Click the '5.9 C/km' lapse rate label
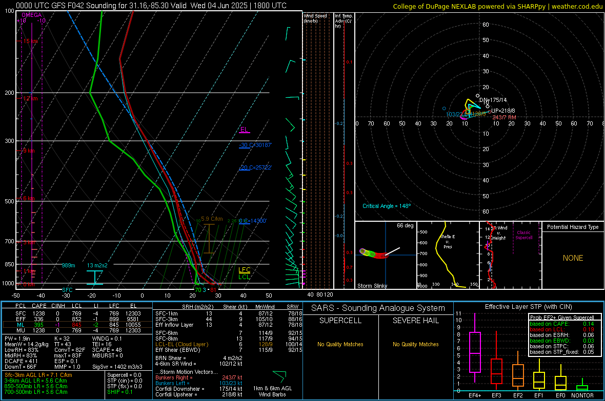Screen dimensions: 605x401 click(x=212, y=219)
